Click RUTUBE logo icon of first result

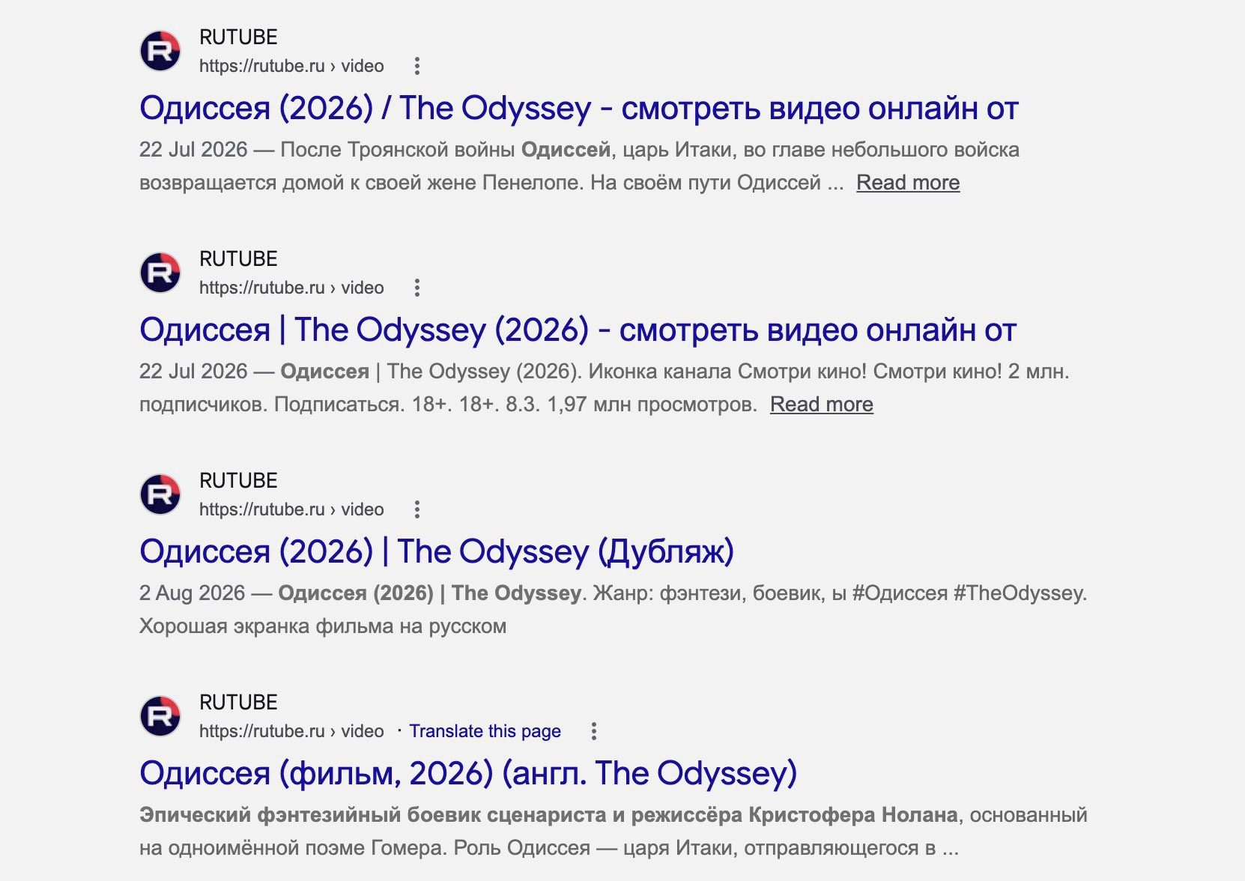click(160, 51)
